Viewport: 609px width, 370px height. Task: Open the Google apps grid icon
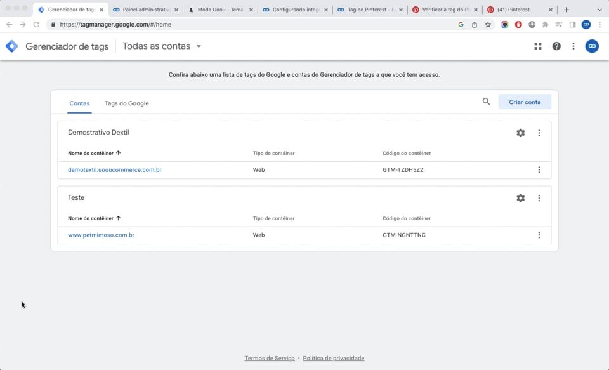(x=537, y=46)
